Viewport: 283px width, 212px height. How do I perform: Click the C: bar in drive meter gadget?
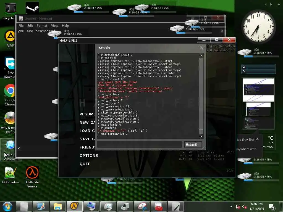[258, 67]
